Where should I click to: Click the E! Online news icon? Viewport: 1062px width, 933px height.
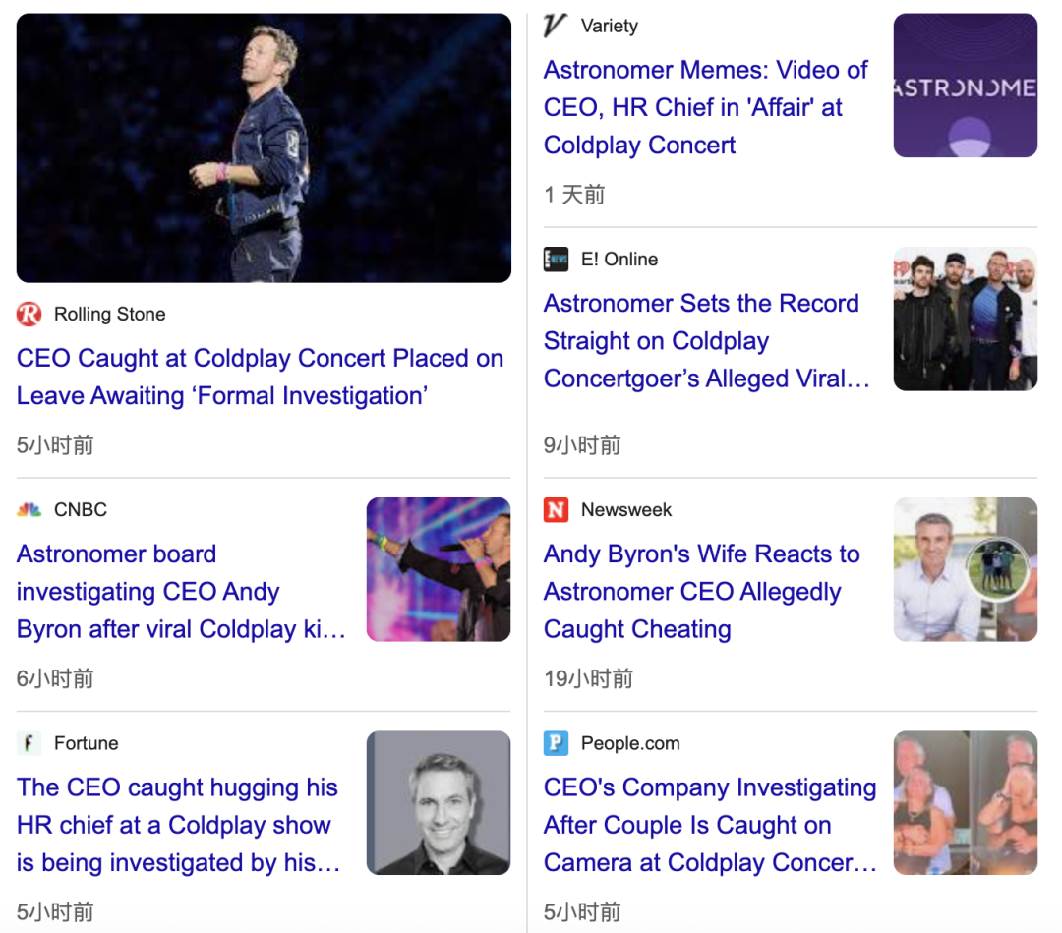point(556,260)
